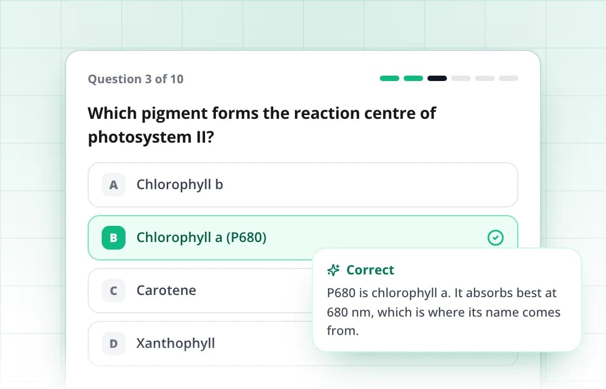Click the 'Correct' feedback heading
Screen dimensions: 606x389
tap(370, 270)
